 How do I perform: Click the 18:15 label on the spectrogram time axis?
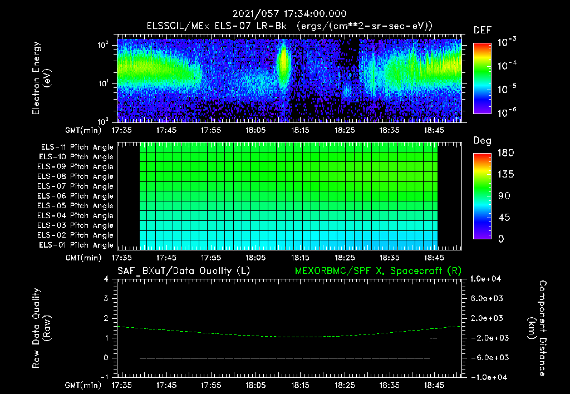point(300,130)
